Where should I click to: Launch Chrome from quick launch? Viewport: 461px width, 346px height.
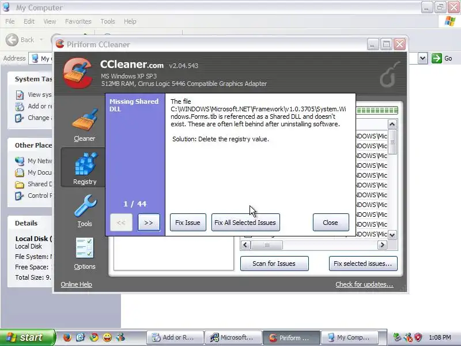point(94,337)
